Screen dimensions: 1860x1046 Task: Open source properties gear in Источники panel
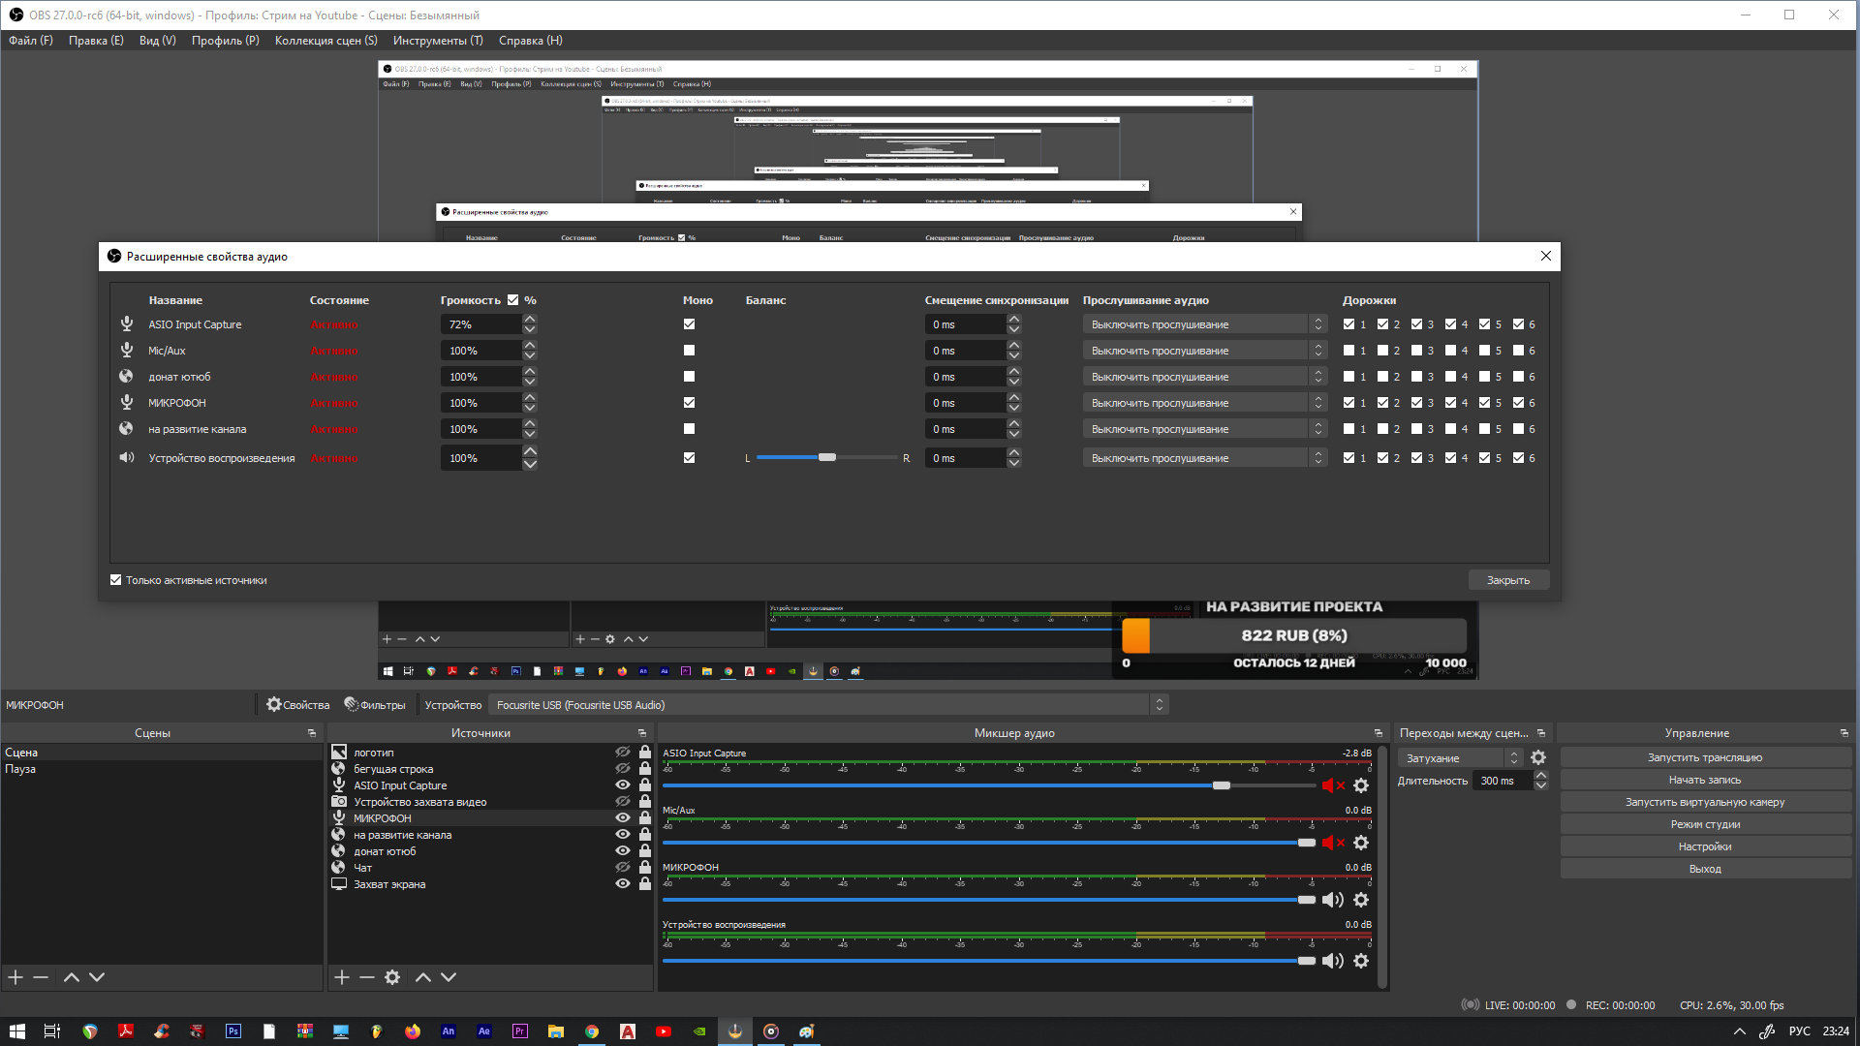(x=392, y=977)
